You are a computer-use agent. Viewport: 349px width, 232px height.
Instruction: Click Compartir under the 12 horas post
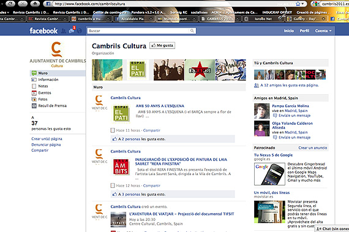pos(152,185)
